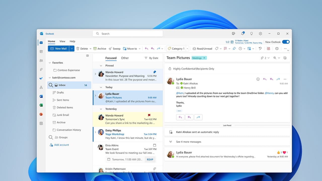Collapse the katri@contoso.com account tree

click(x=50, y=78)
